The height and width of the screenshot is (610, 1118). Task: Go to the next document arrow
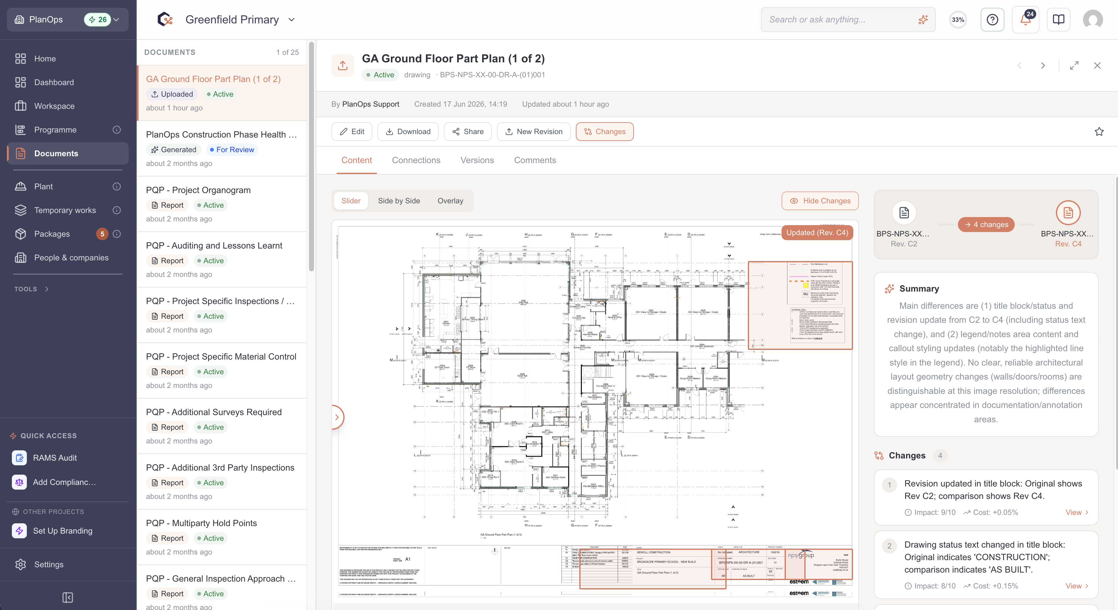(x=1042, y=65)
